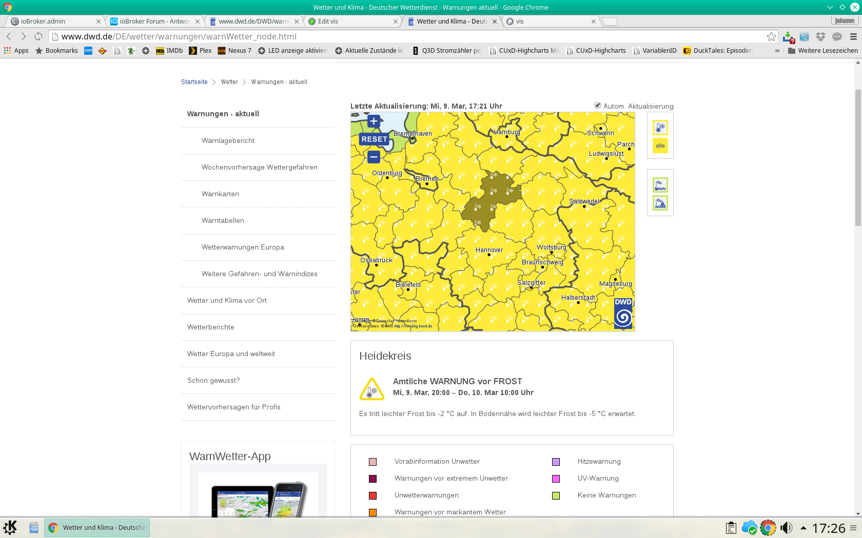Open Wettervorhersagen für Profis
This screenshot has height=538, width=862.
click(234, 407)
